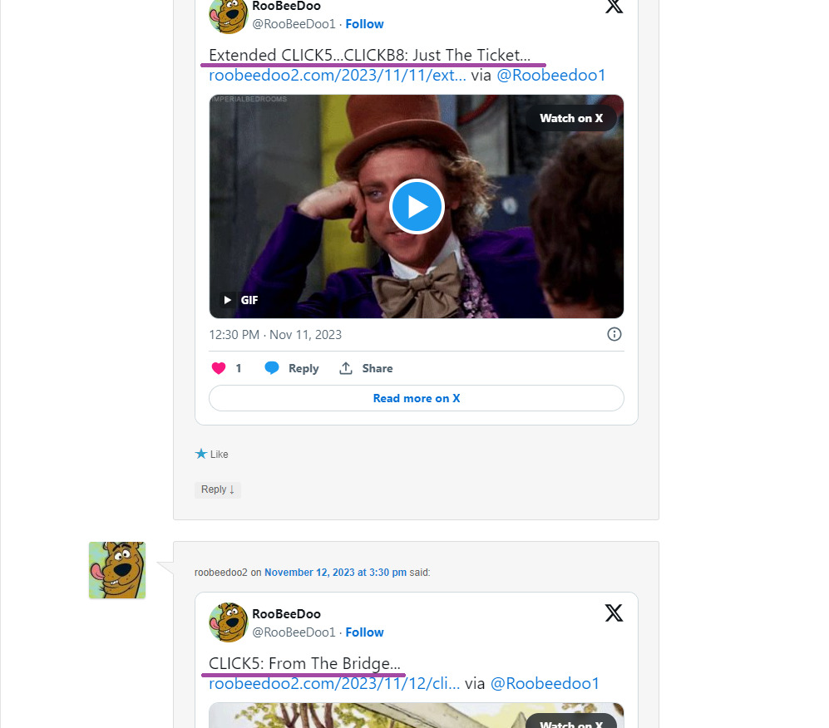Click the 12:30 PM · Nov 11, 2023 timestamp
Screen dimensions: 829x728
[x=275, y=335]
